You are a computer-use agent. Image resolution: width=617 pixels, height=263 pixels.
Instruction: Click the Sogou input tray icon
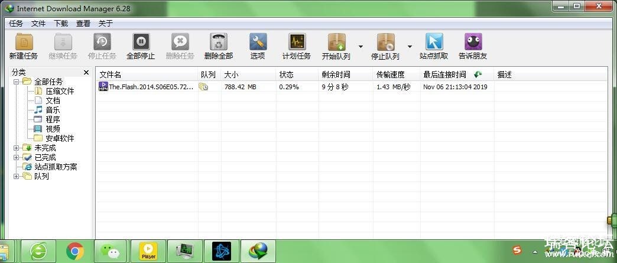click(x=518, y=250)
